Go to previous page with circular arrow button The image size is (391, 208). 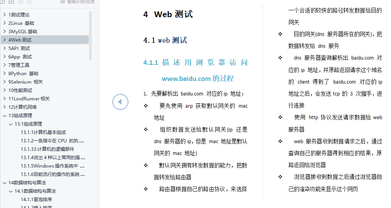click(120, 102)
